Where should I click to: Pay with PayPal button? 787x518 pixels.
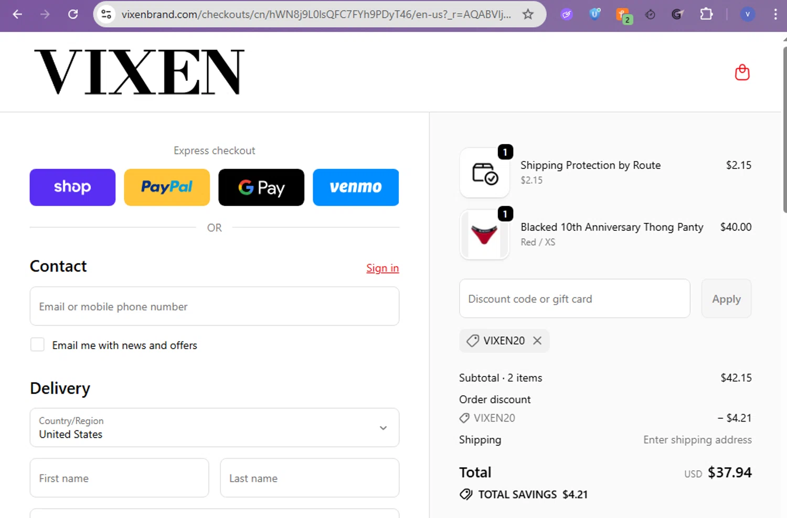(167, 187)
